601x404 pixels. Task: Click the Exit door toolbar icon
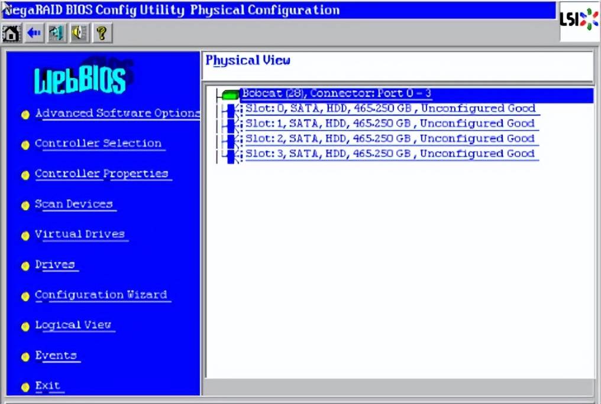tap(57, 33)
